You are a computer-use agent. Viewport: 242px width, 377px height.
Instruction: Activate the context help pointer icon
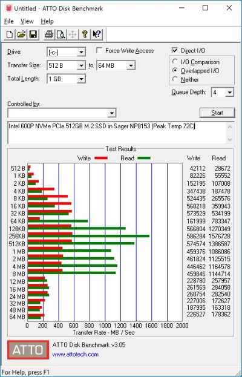pos(97,34)
